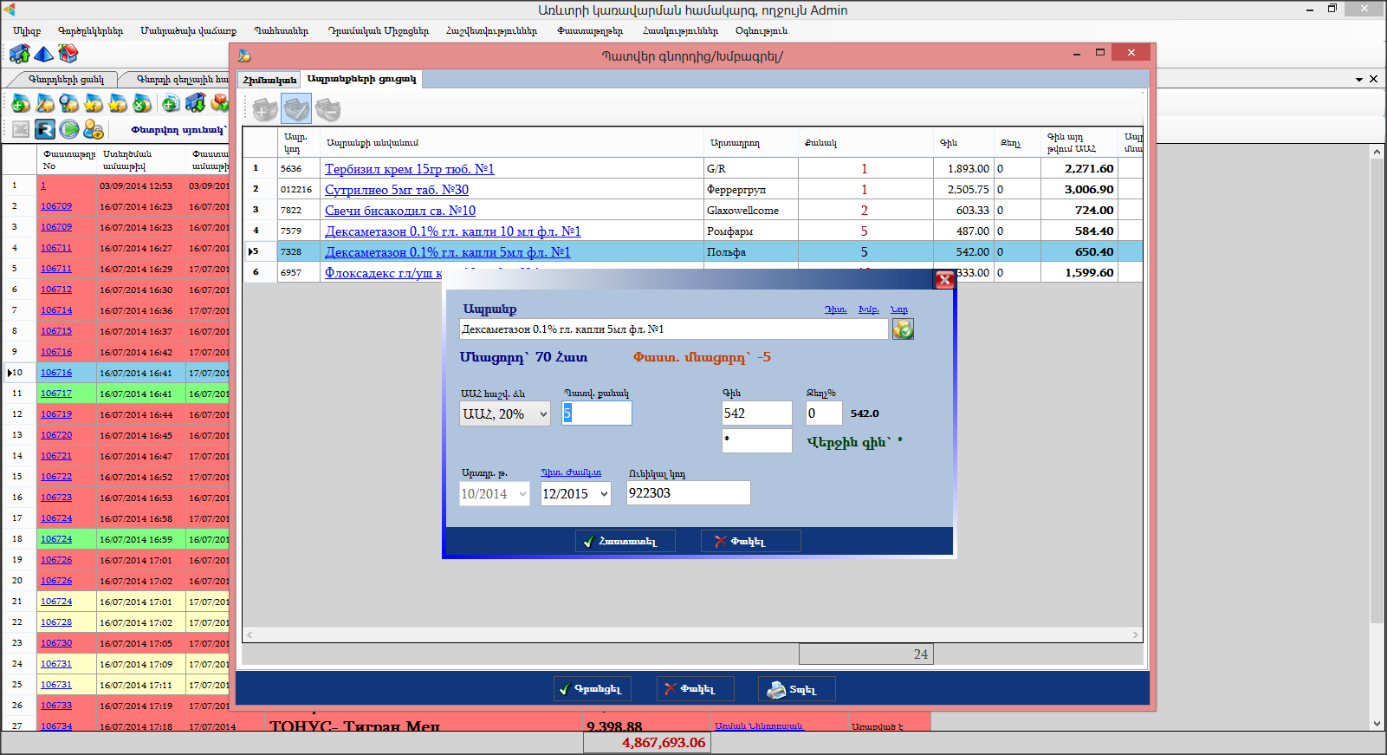Click the total amount 4,867,693.06 field
Image resolution: width=1387 pixels, height=755 pixels.
click(646, 743)
